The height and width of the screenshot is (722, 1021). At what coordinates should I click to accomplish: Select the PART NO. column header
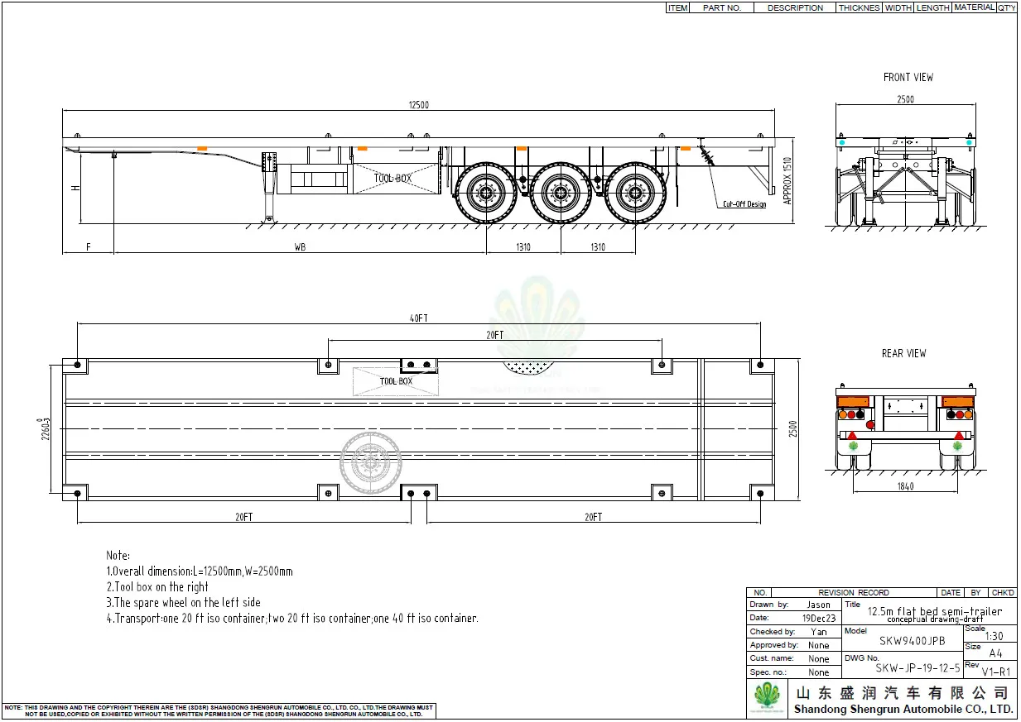coord(721,7)
